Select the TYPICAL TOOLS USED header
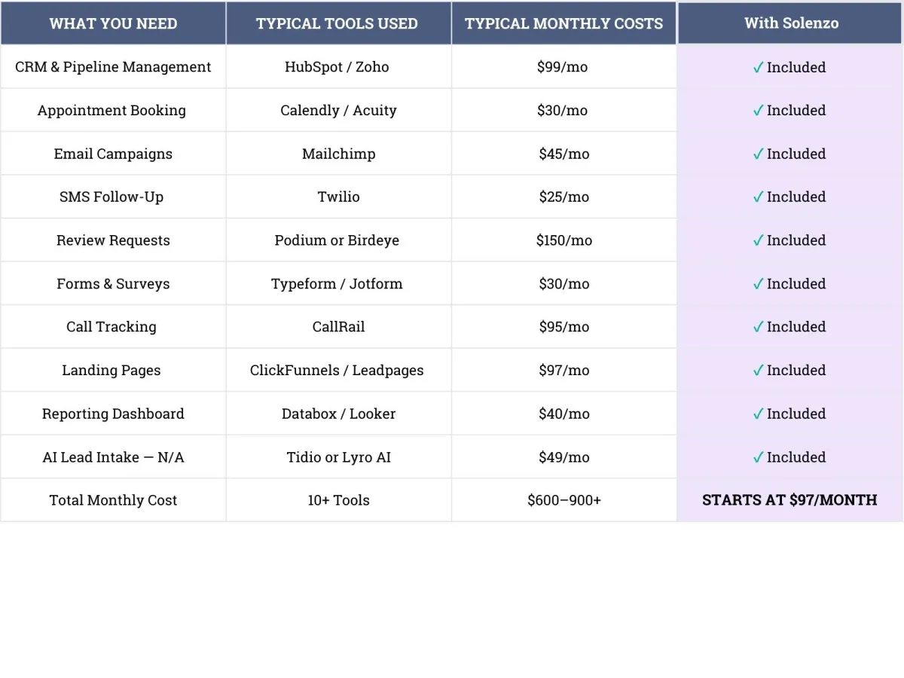904x678 pixels. (x=338, y=23)
